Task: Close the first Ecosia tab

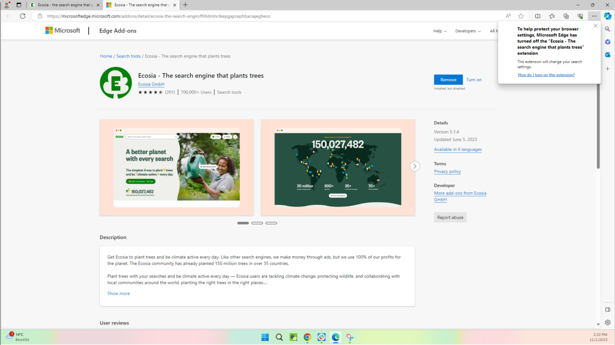Action: pos(98,5)
